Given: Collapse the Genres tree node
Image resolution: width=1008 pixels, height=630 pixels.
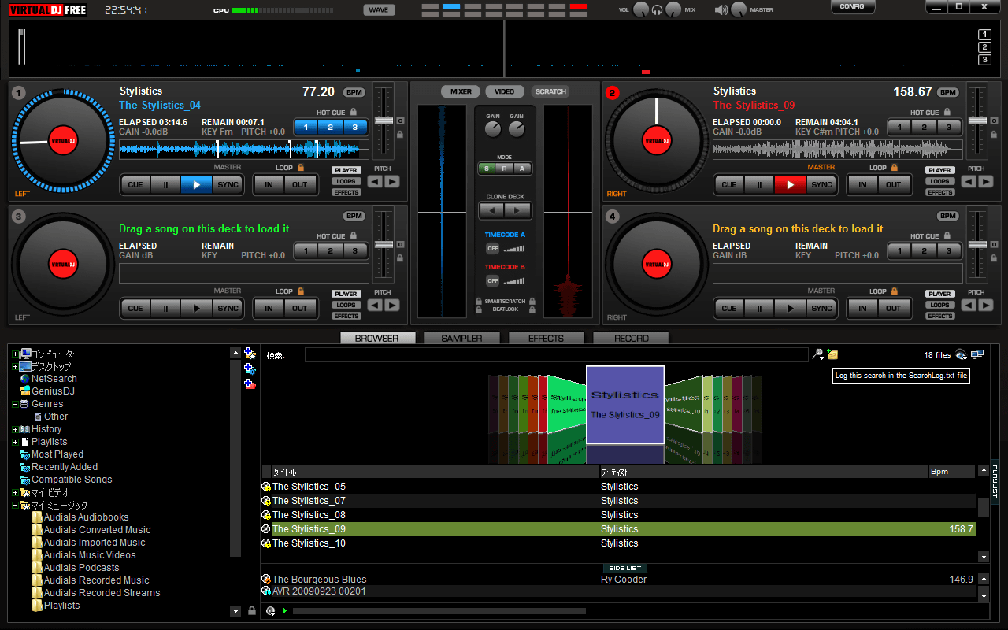Looking at the screenshot, I should tap(15, 404).
